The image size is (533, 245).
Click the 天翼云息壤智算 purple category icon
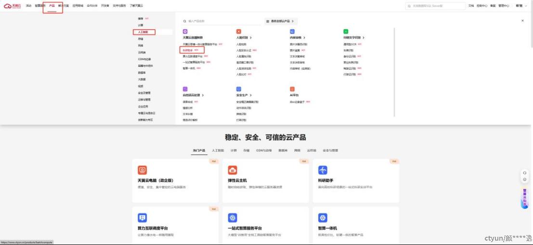click(185, 31)
